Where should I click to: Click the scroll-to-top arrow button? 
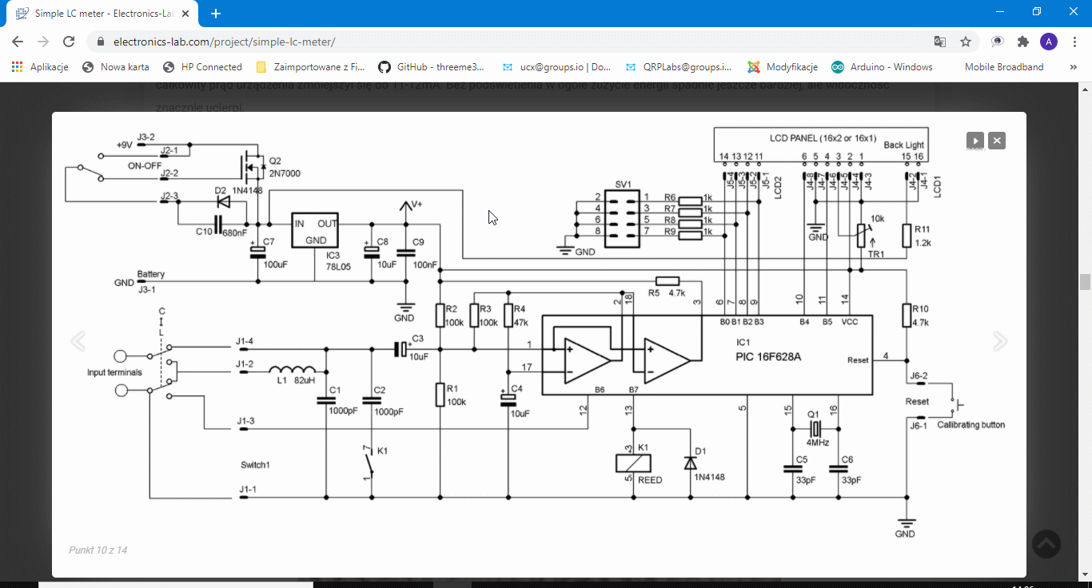coord(1046,544)
